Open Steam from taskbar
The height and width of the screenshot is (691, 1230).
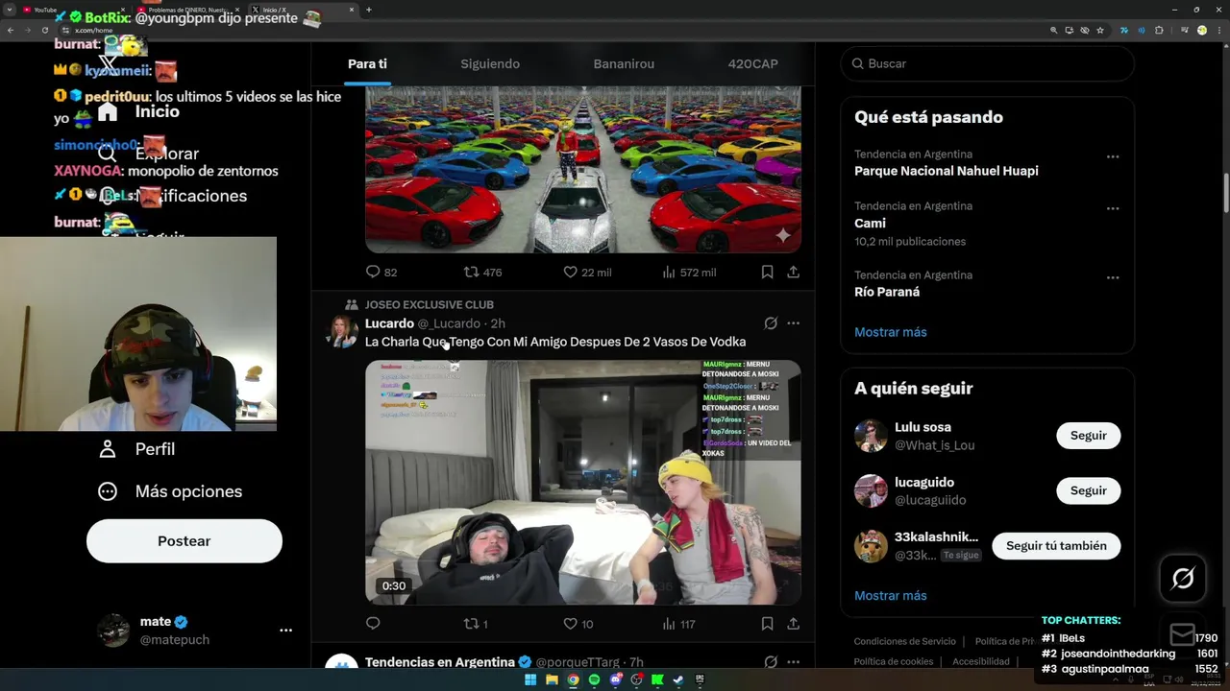coord(678,680)
